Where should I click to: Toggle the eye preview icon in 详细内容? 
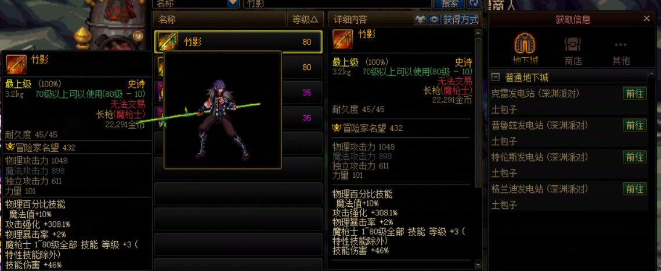tap(434, 19)
